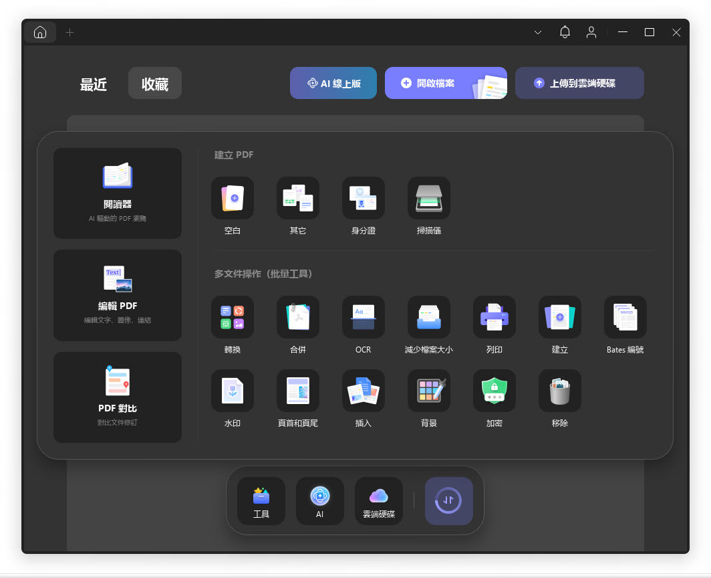711x578 pixels.
Task: Click the OCR batch tool icon
Action: (363, 317)
